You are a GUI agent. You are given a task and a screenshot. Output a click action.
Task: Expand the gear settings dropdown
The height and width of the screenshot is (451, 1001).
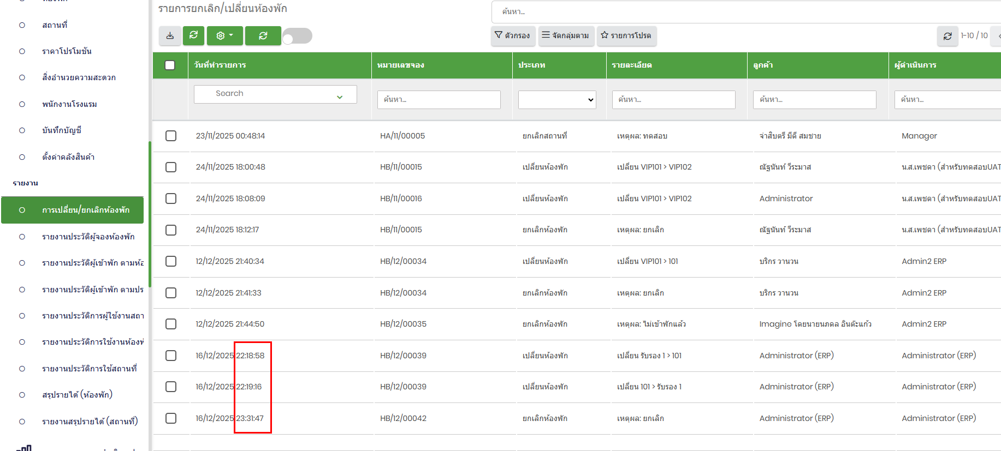tap(224, 36)
